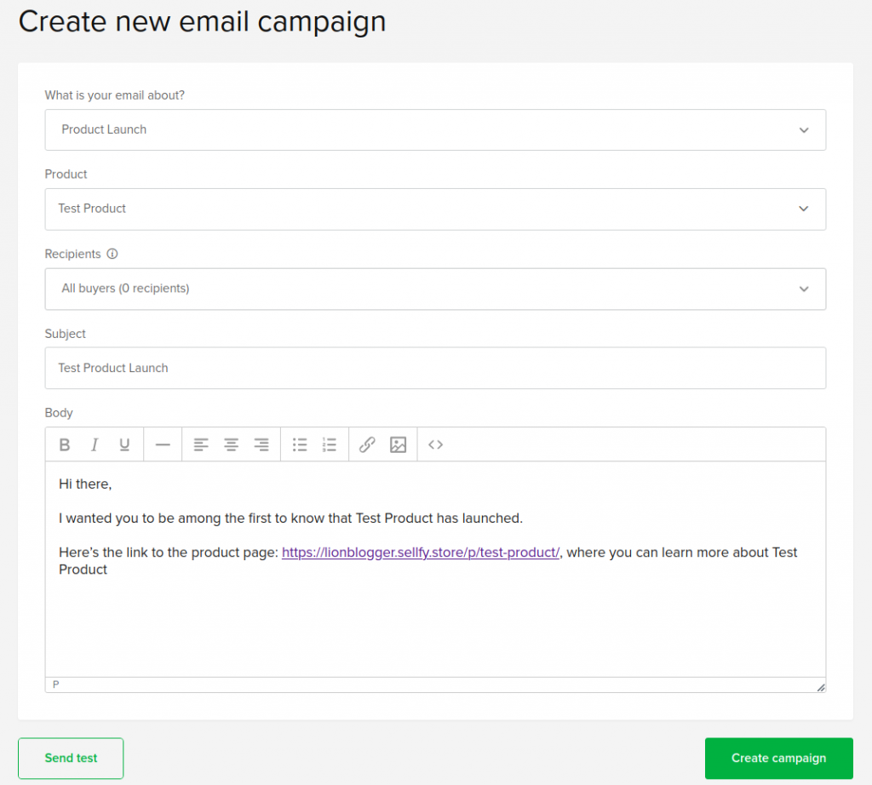Click the Create campaign button
The height and width of the screenshot is (785, 872).
pos(778,758)
